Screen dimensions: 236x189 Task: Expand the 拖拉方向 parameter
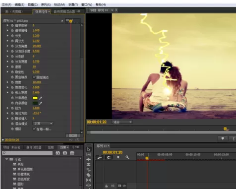(7, 113)
